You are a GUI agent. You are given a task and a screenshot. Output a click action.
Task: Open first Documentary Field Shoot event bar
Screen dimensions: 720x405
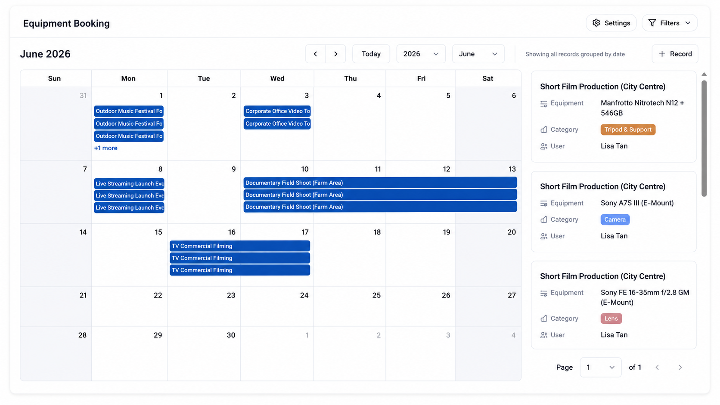point(380,182)
